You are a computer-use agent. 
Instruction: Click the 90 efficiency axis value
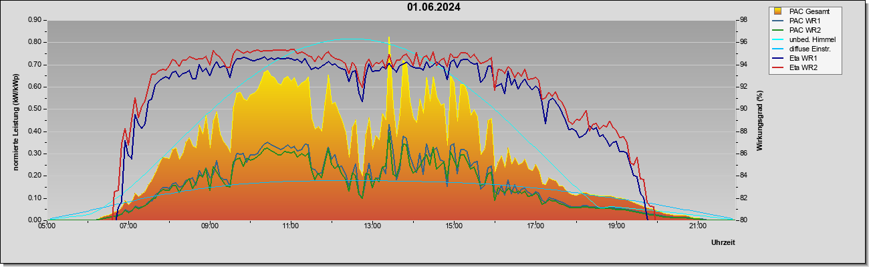pos(743,109)
